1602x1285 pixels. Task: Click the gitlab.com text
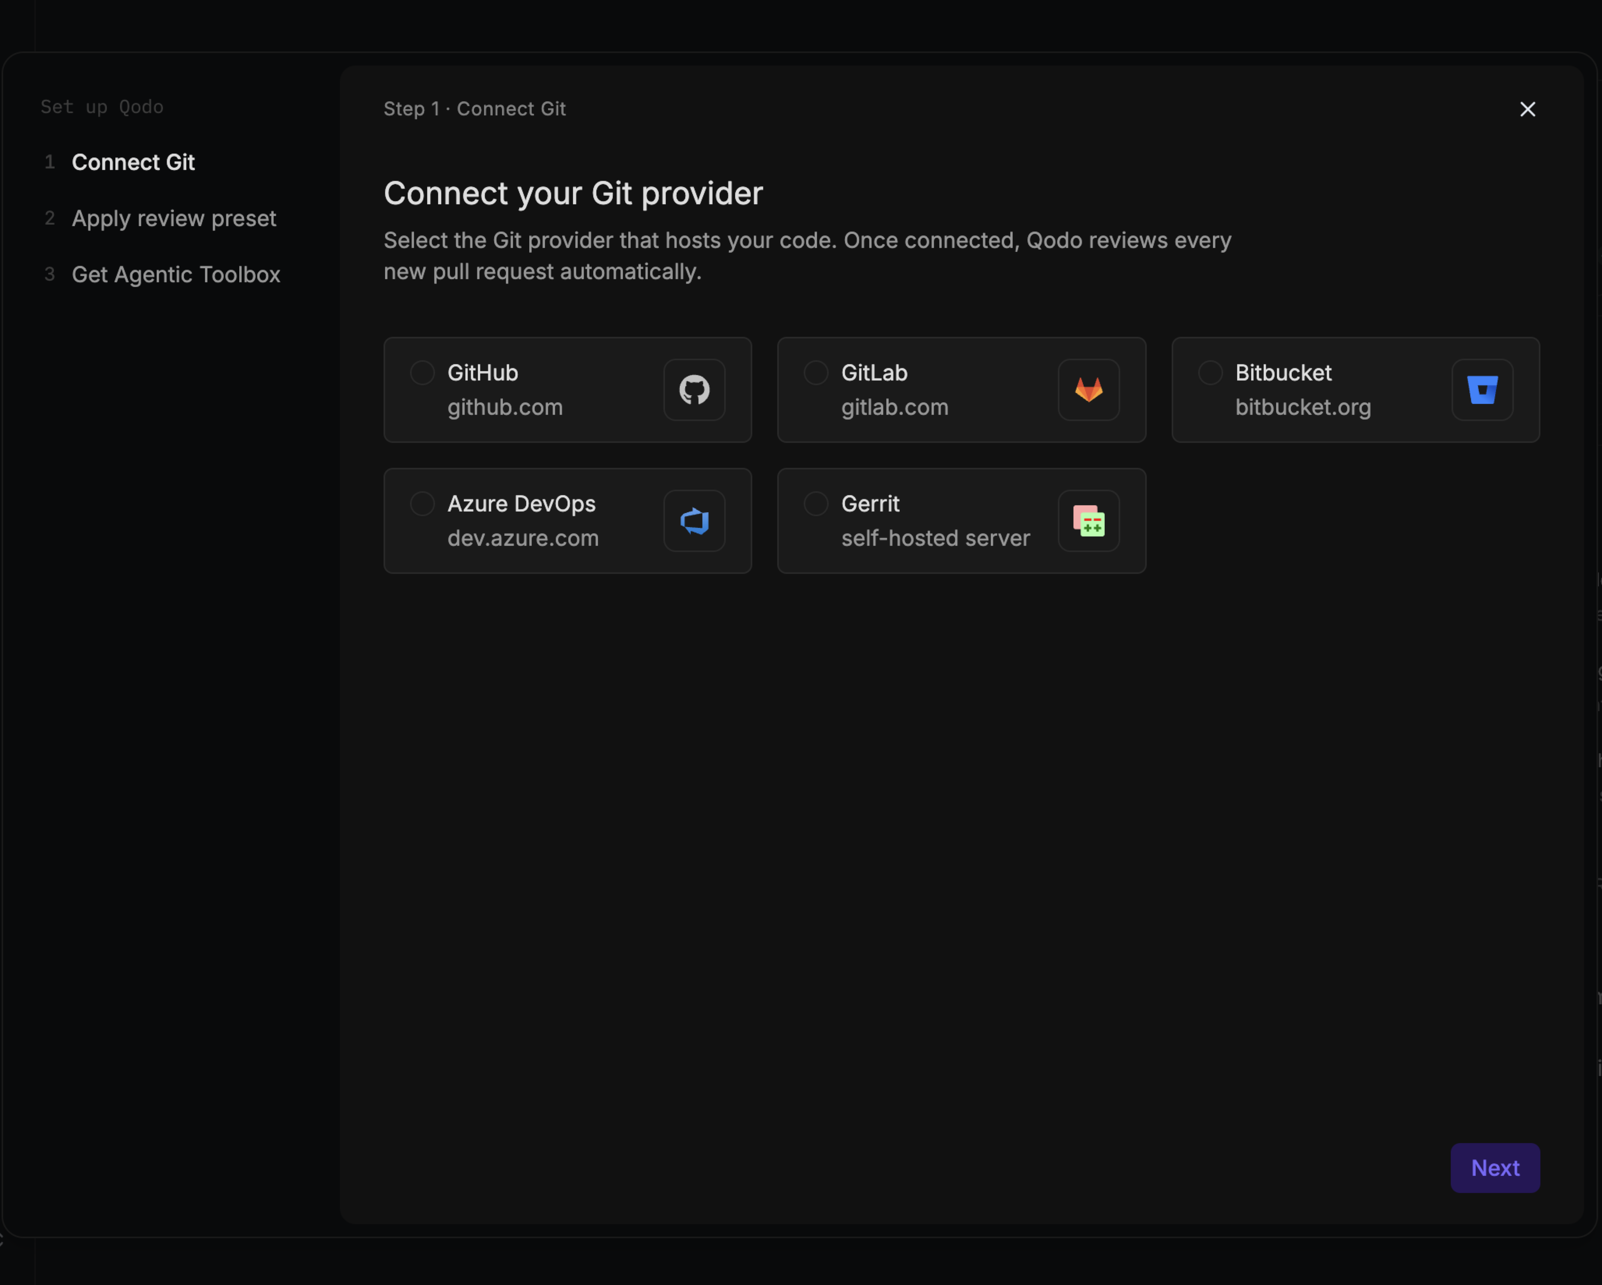click(895, 407)
